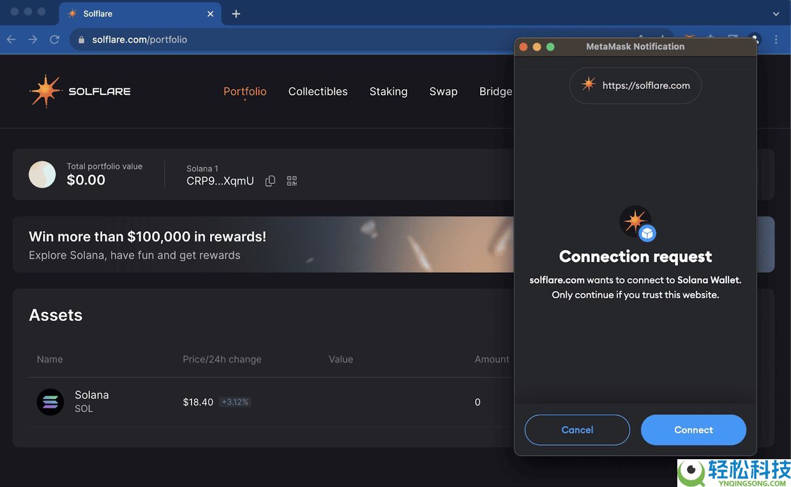Reload the Solflare page
791x487 pixels.
[x=54, y=40]
